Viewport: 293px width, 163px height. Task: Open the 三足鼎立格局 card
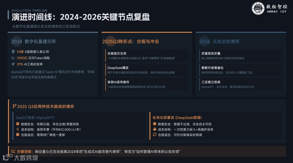[241, 84]
